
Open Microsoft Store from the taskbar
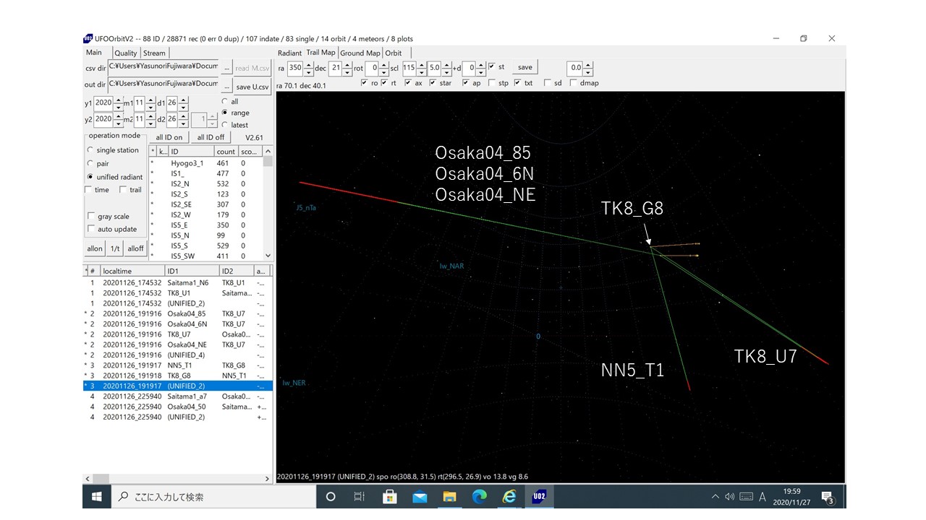coord(389,497)
